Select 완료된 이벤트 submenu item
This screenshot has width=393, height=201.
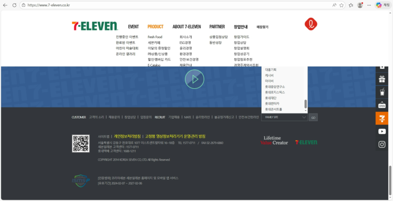coord(125,43)
